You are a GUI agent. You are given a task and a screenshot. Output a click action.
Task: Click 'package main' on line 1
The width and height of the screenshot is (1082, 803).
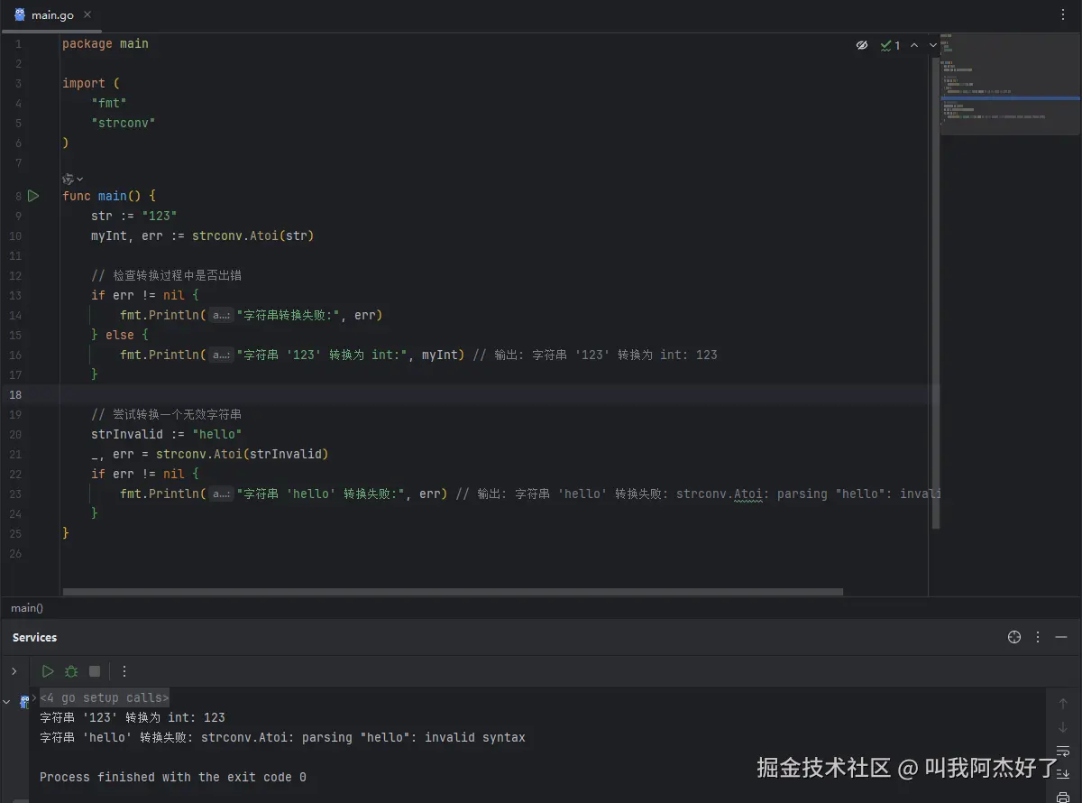(105, 44)
